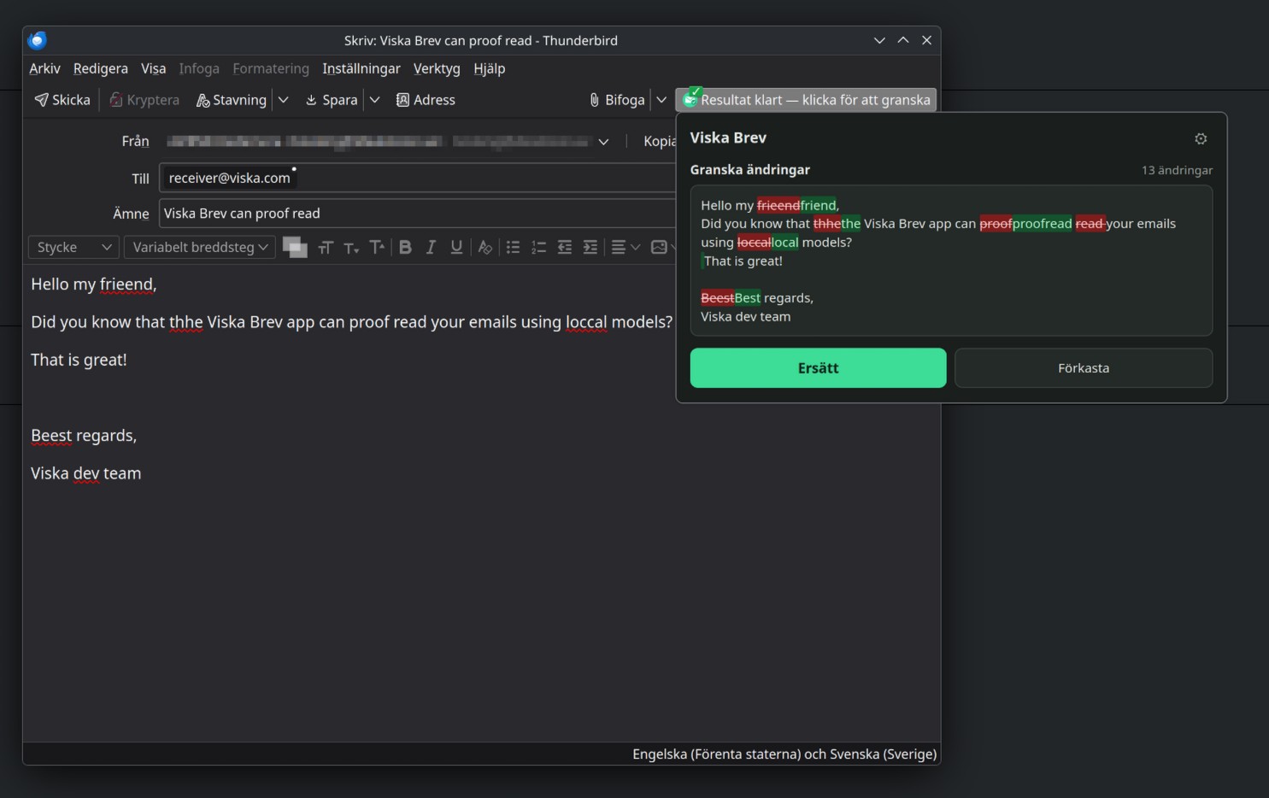The height and width of the screenshot is (798, 1269).
Task: Click the Ämne subject field
Action: pyautogui.click(x=417, y=214)
